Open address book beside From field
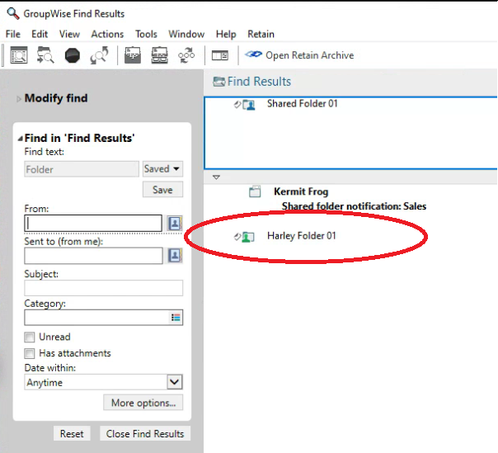Screen dimensions: 498x453 pyautogui.click(x=174, y=223)
